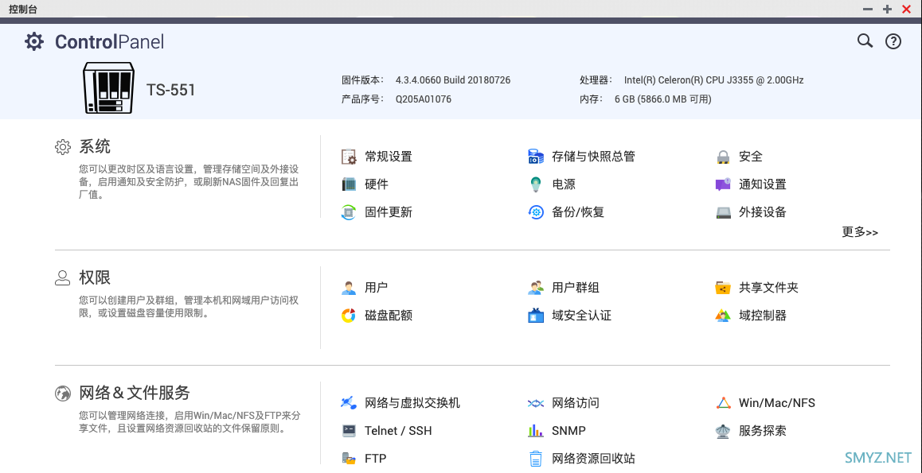Open the search magnifier icon

click(x=865, y=41)
